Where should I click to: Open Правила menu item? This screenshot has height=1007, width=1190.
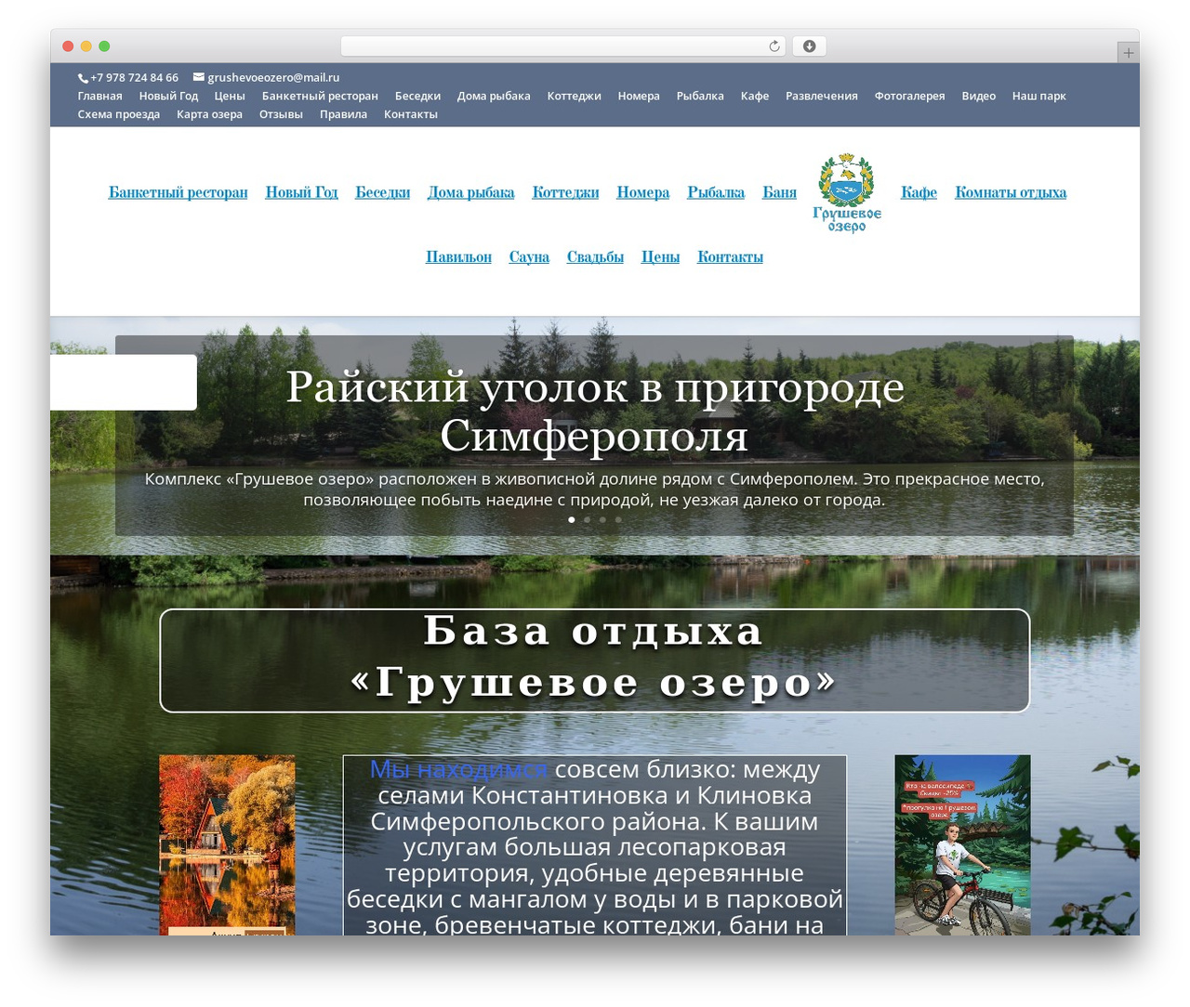click(343, 114)
